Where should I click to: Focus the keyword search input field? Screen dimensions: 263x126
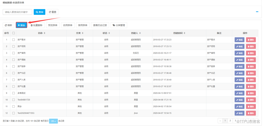(x=17, y=12)
